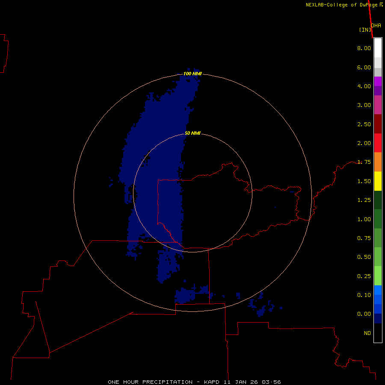The height and width of the screenshot is (385, 385).
Task: Click the 8.00 legend value
Action: [364, 48]
